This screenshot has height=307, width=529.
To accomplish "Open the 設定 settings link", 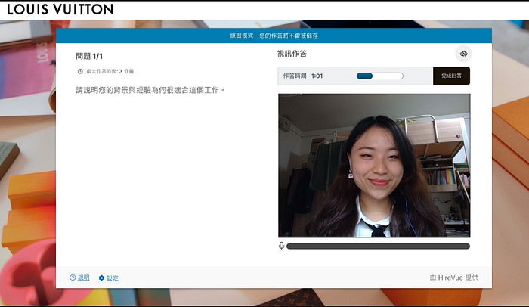I will [113, 278].
